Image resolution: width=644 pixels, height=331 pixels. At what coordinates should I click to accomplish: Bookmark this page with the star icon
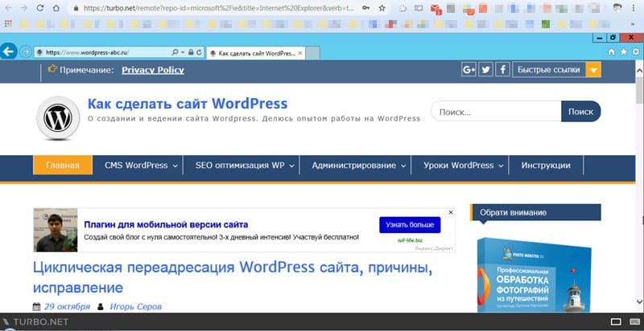382,8
